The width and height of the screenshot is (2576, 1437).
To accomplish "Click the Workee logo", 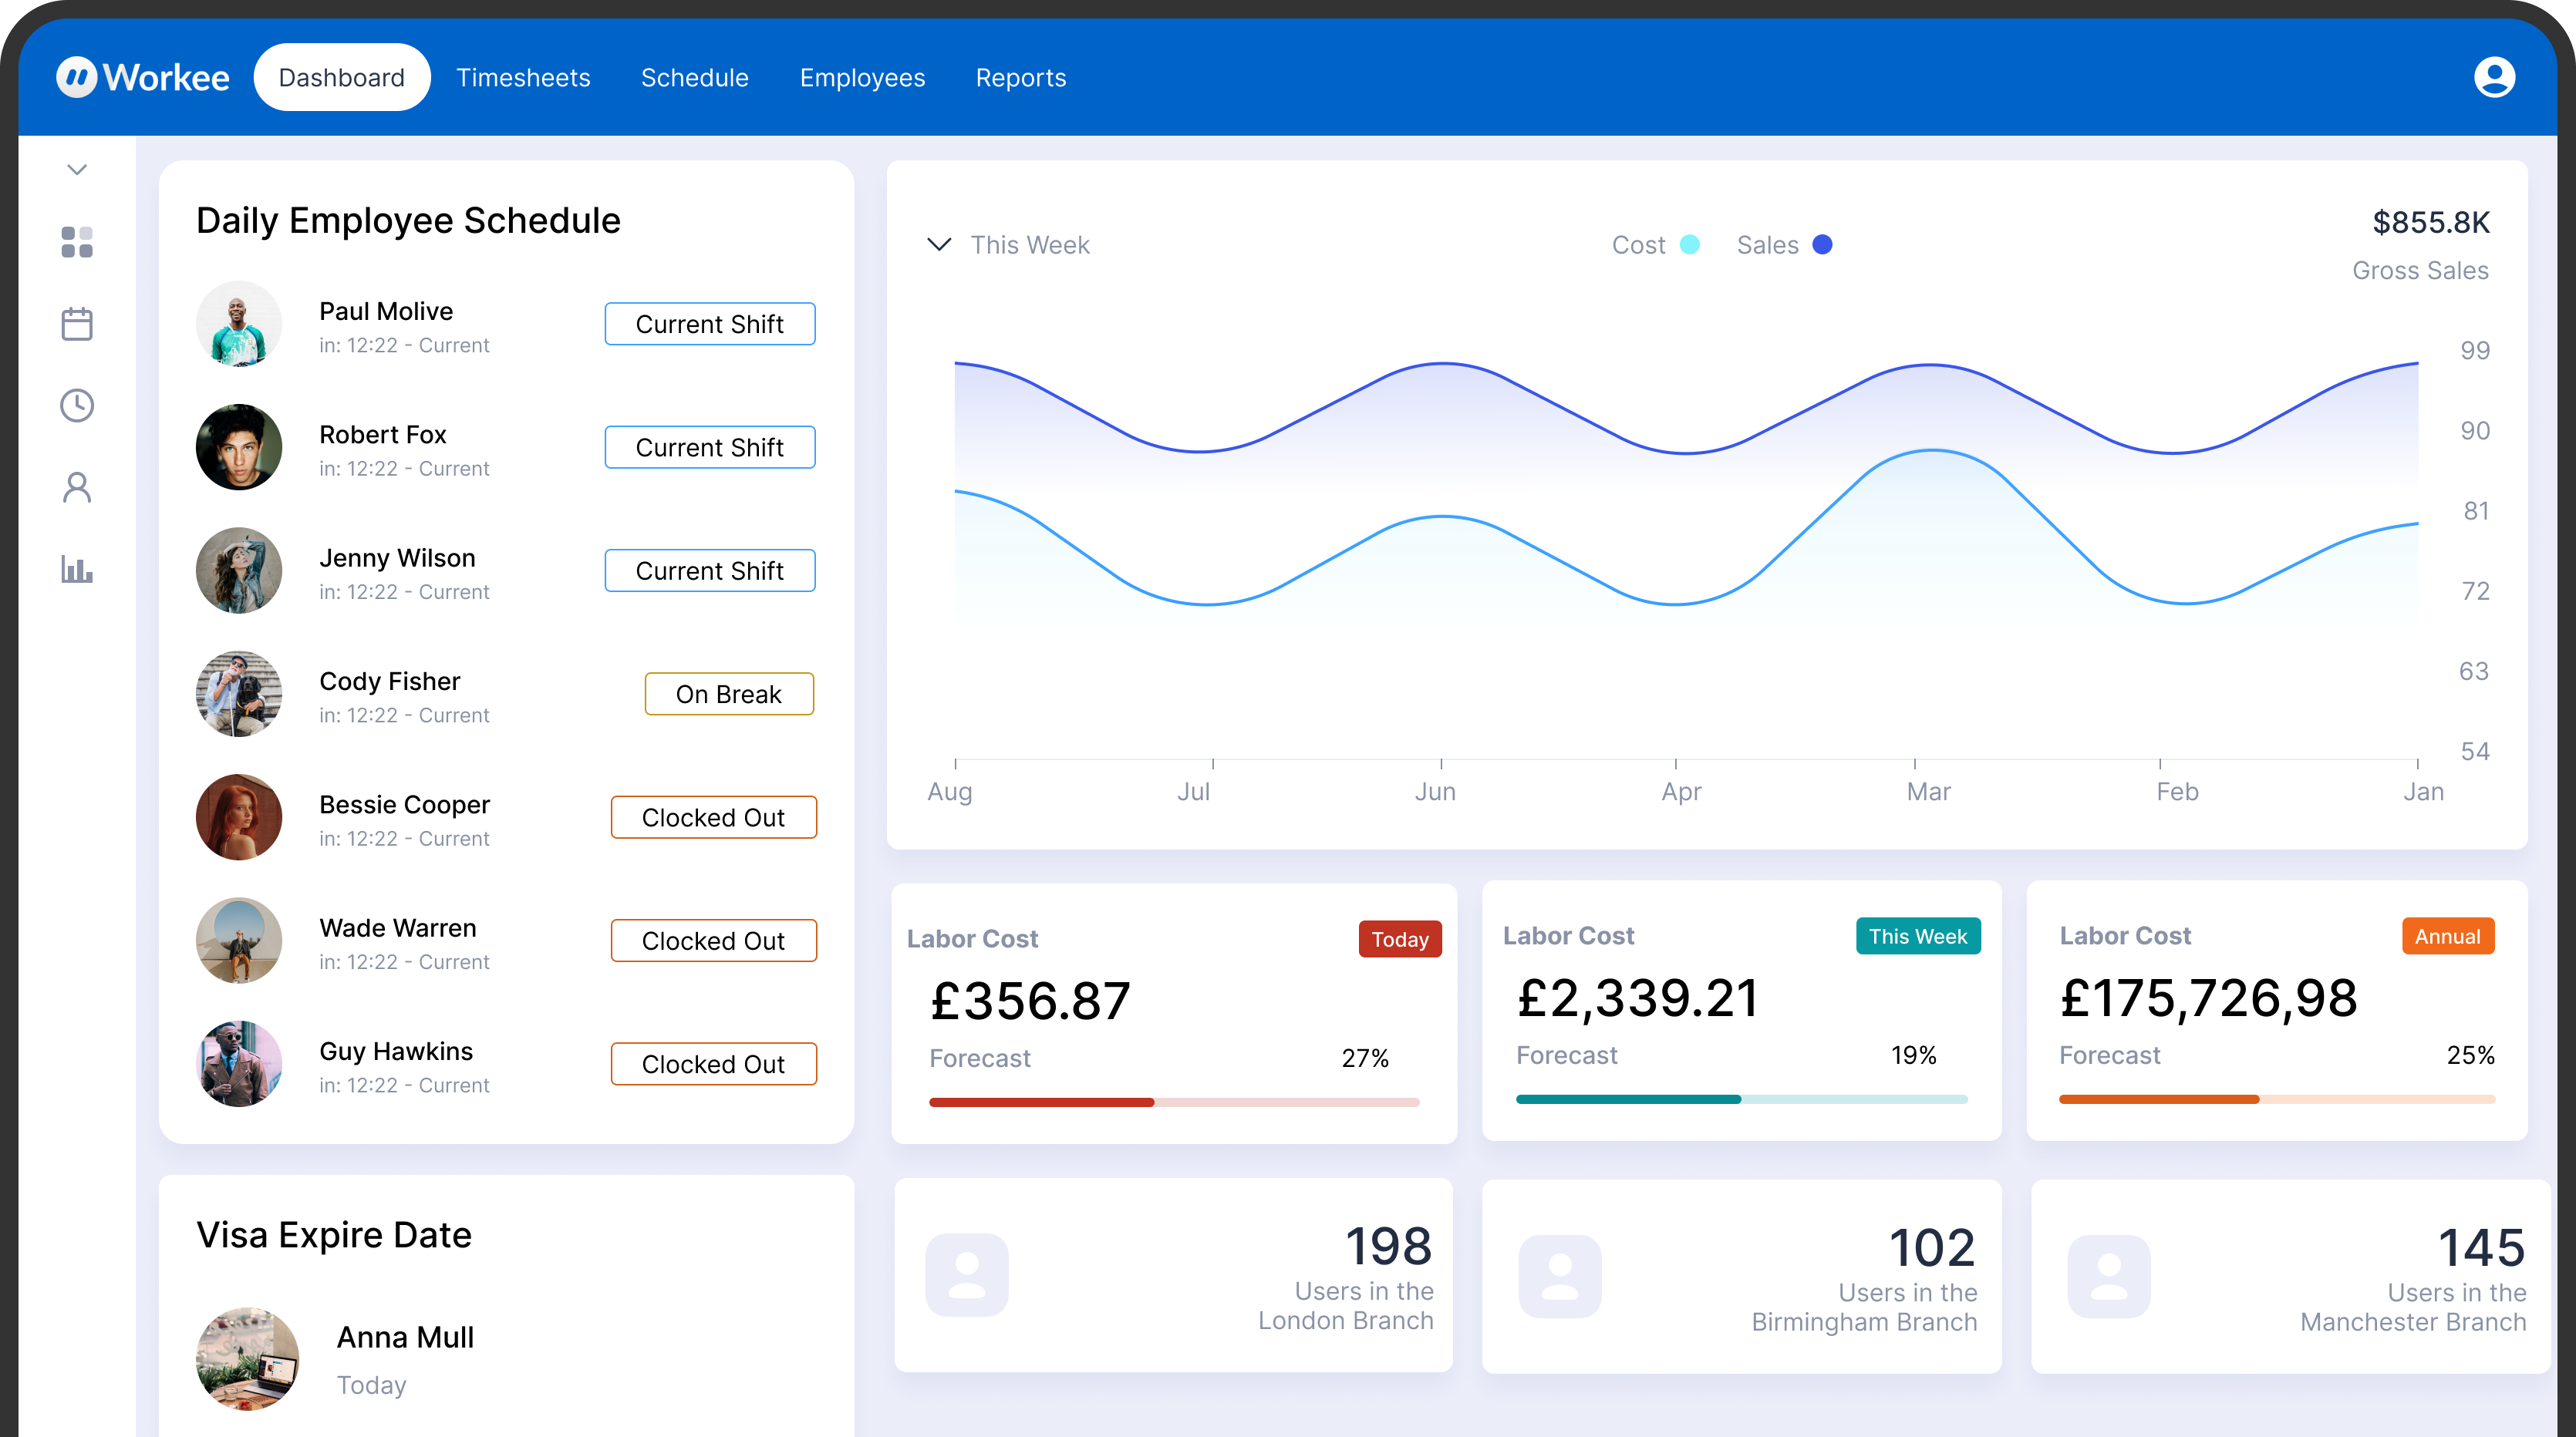I will pyautogui.click(x=143, y=77).
